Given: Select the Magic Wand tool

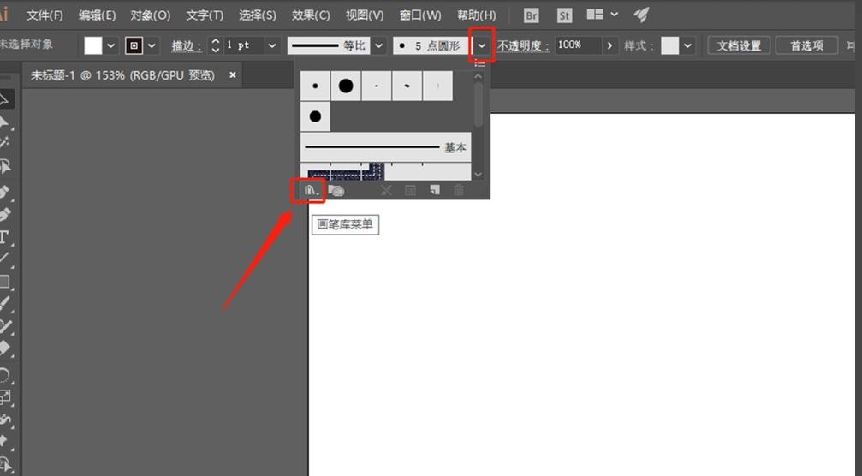Looking at the screenshot, I should pyautogui.click(x=4, y=142).
